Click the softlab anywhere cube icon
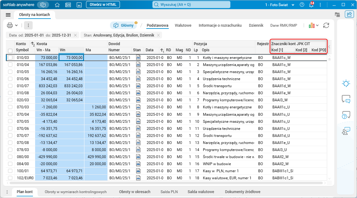357x198 pixels. (43, 5)
